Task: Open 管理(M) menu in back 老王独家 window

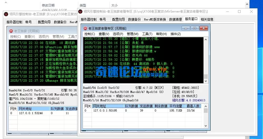Action: coord(58,37)
